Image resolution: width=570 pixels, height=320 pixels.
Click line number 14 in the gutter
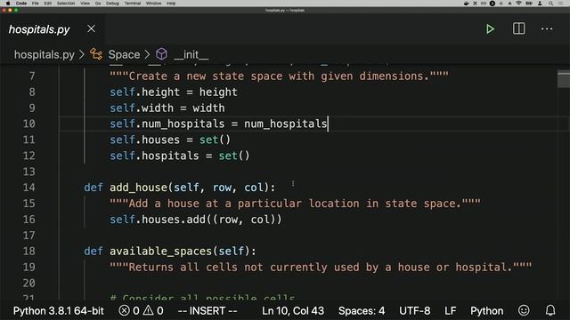[x=28, y=188]
